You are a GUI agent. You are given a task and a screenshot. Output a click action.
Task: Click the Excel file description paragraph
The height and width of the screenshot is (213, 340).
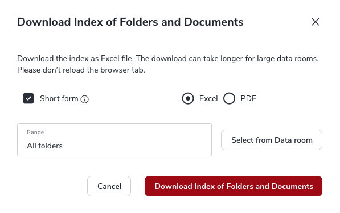(x=168, y=64)
